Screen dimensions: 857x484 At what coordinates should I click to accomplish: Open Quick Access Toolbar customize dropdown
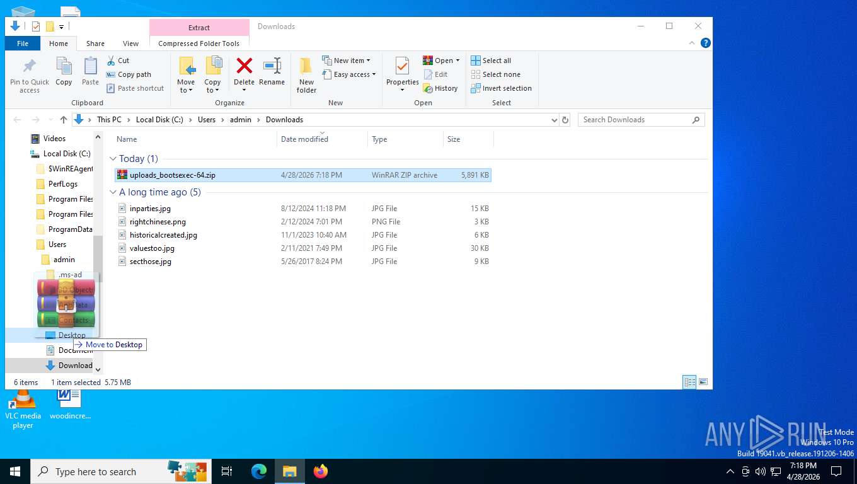coord(61,27)
